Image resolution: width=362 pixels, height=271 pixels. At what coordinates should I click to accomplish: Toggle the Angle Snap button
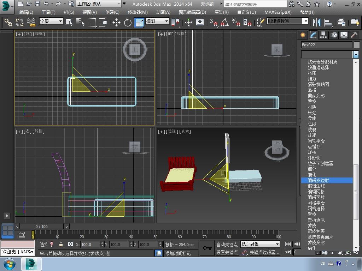(224, 22)
